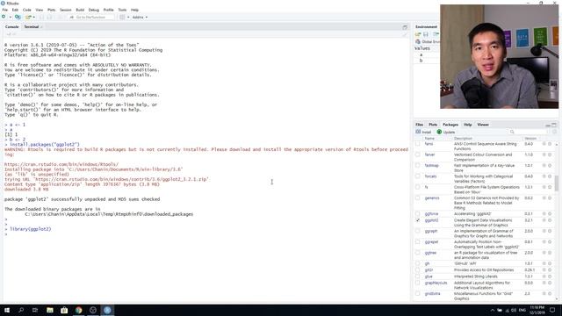Click the save workspace icon in Environment
The height and width of the screenshot is (316, 562).
(x=426, y=34)
